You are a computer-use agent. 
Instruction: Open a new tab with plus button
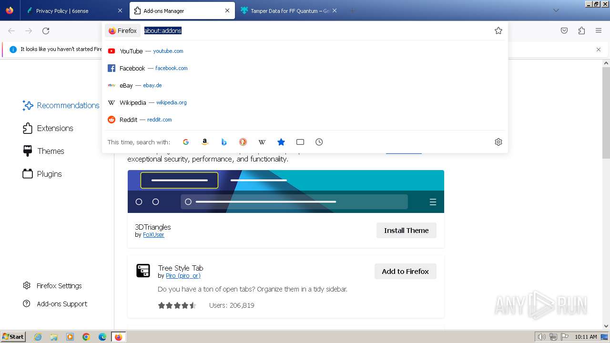[352, 10]
